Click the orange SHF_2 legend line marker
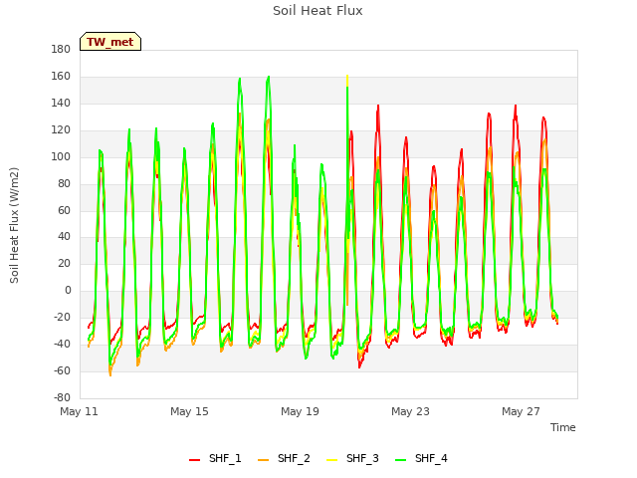637x478 pixels. coord(263,460)
